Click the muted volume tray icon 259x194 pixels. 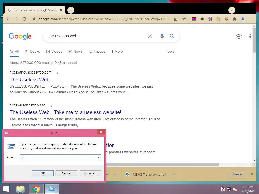point(235,189)
